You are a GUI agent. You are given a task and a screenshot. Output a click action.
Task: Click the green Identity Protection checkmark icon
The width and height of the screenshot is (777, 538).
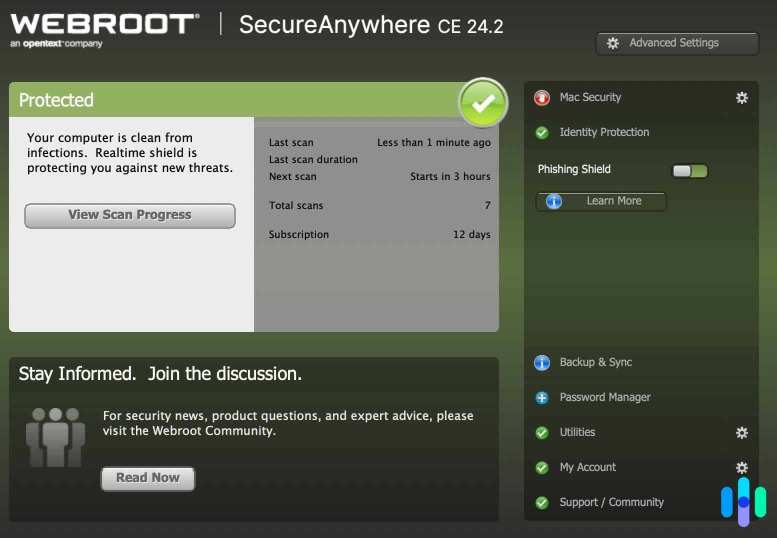click(542, 132)
